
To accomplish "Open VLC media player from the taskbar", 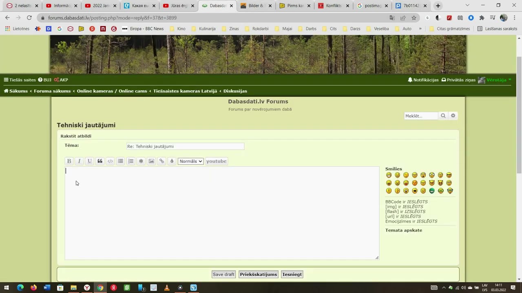I will 166,288.
